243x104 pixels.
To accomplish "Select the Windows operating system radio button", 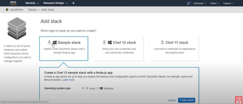I will click(98, 88).
